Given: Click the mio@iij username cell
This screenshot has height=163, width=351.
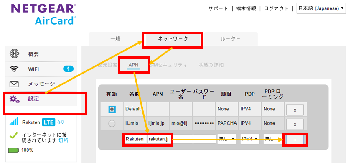Looking at the screenshot, I should (181, 123).
